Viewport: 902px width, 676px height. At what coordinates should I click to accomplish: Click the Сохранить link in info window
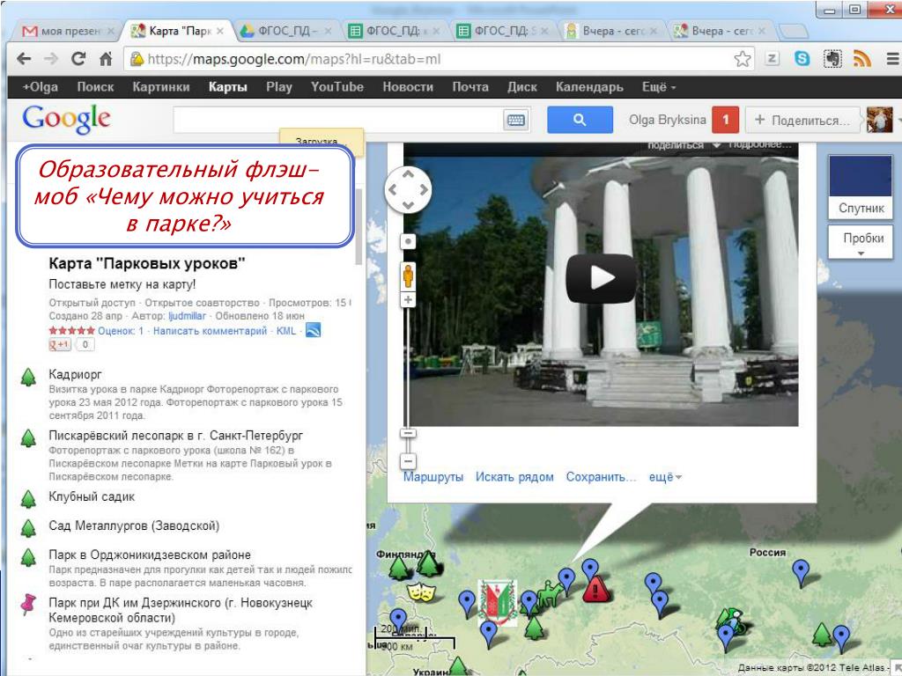tap(601, 477)
